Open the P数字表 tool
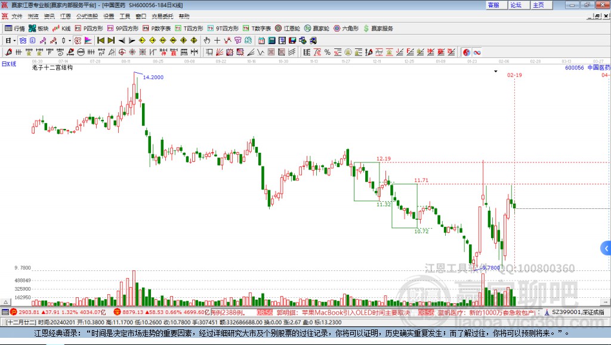 (157, 29)
